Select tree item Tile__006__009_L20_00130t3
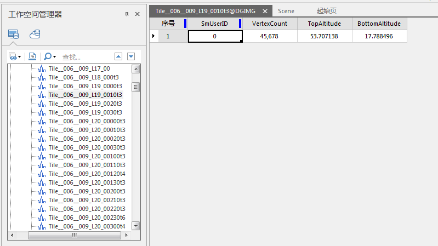The image size is (438, 246). coord(87,182)
